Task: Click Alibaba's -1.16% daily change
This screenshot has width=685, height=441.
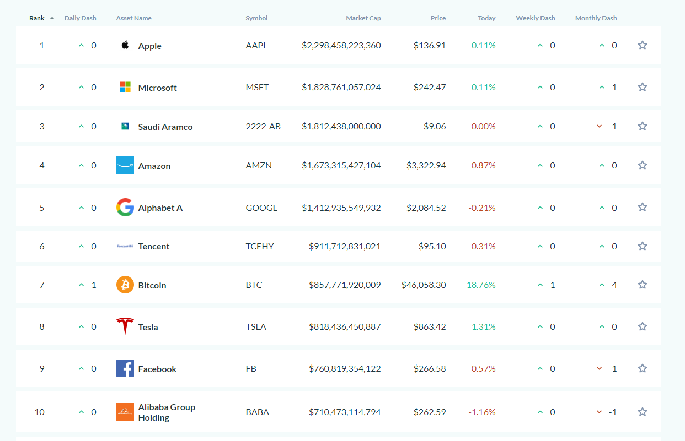Action: click(482, 412)
